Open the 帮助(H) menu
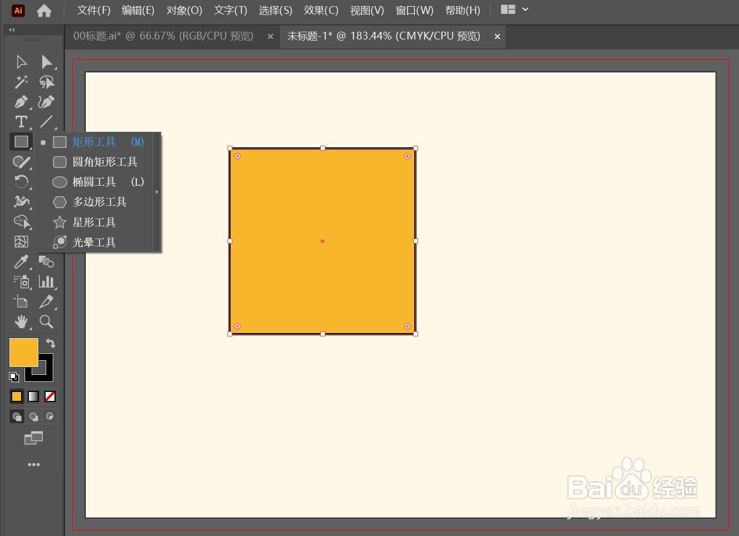 [x=463, y=10]
